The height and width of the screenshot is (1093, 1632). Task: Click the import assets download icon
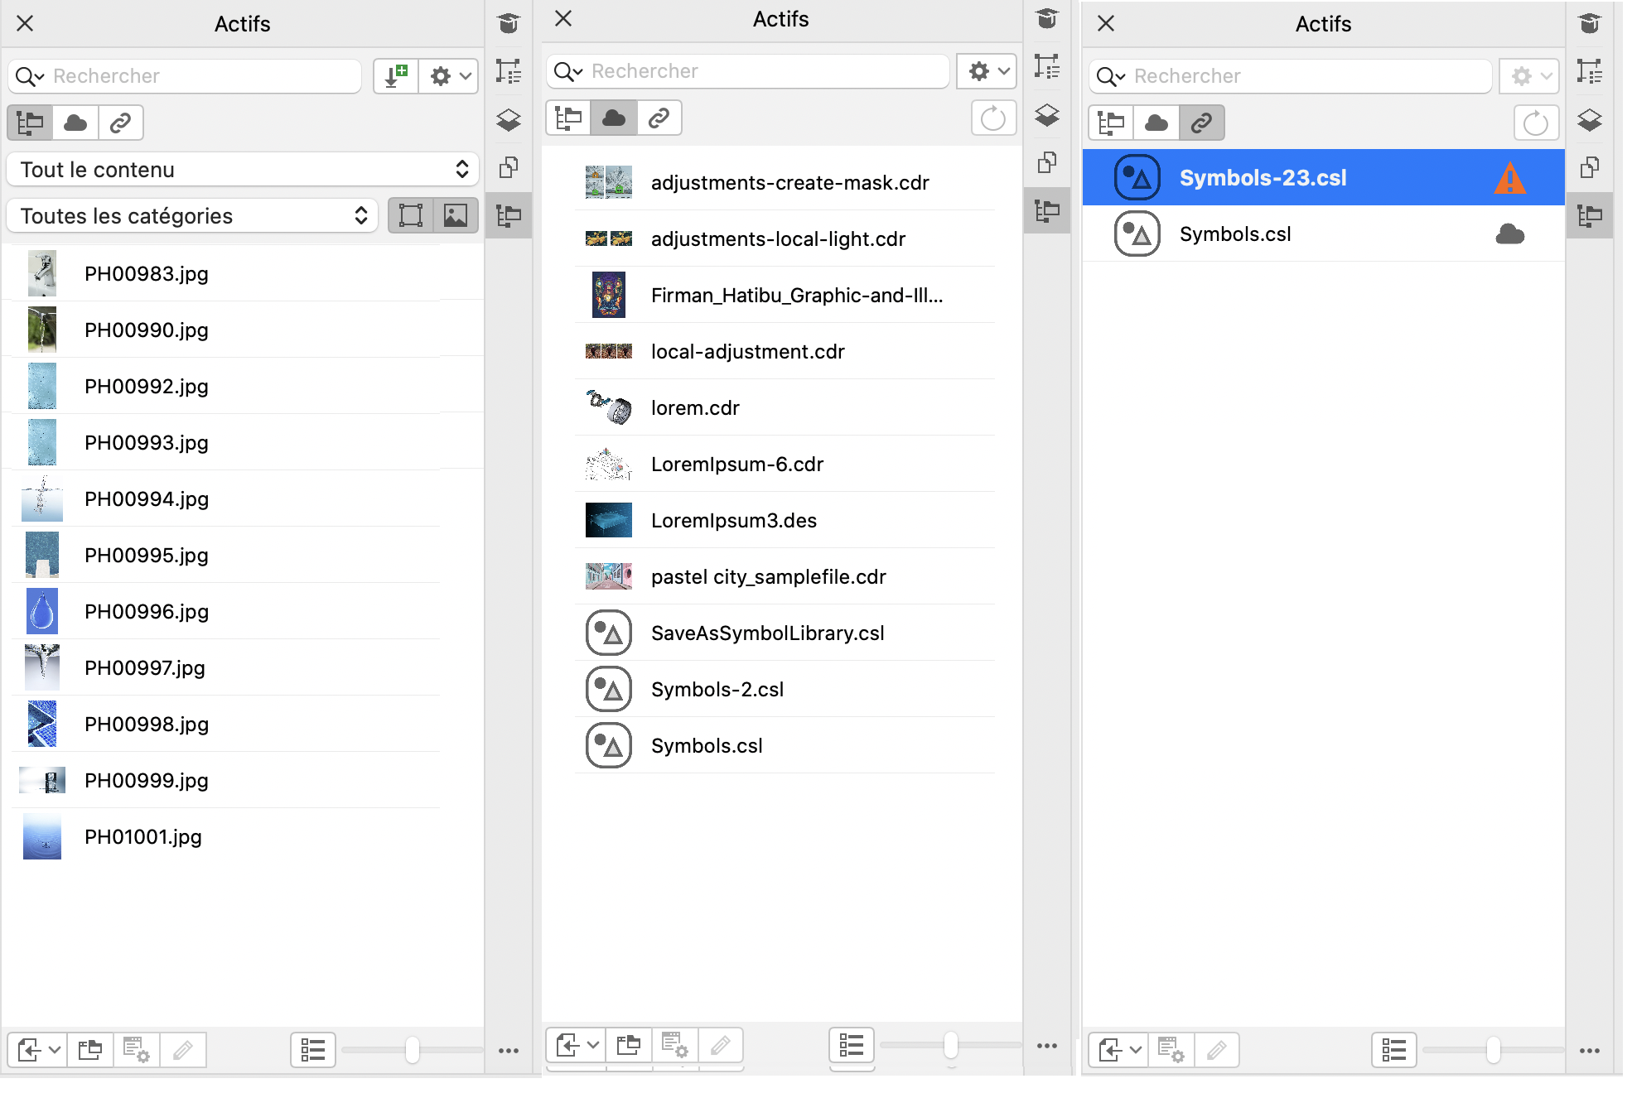[396, 76]
